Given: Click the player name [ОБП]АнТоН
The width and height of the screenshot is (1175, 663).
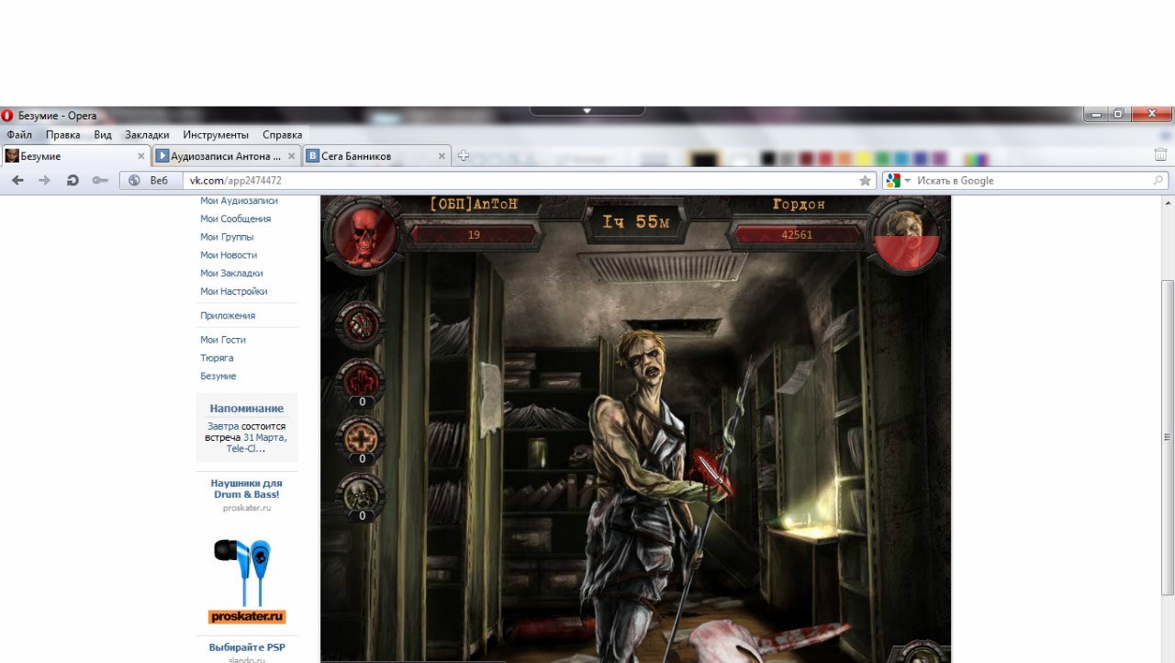Looking at the screenshot, I should (474, 205).
